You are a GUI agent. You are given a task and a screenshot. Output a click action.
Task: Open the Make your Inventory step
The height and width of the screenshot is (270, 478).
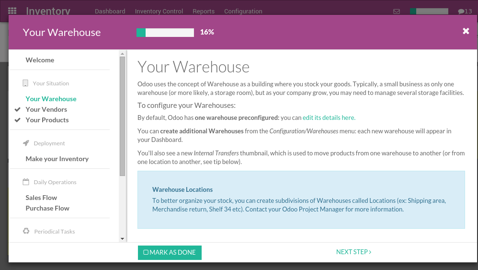pyautogui.click(x=57, y=159)
